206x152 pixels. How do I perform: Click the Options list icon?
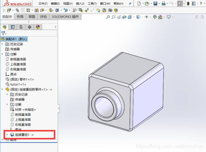click(193, 4)
